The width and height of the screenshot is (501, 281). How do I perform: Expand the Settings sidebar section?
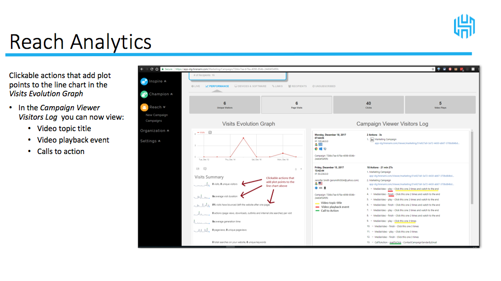click(x=150, y=141)
